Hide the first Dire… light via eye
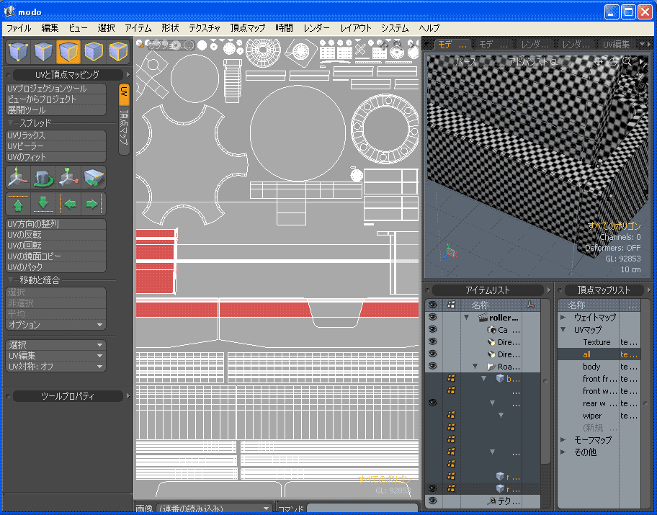 pos(432,341)
